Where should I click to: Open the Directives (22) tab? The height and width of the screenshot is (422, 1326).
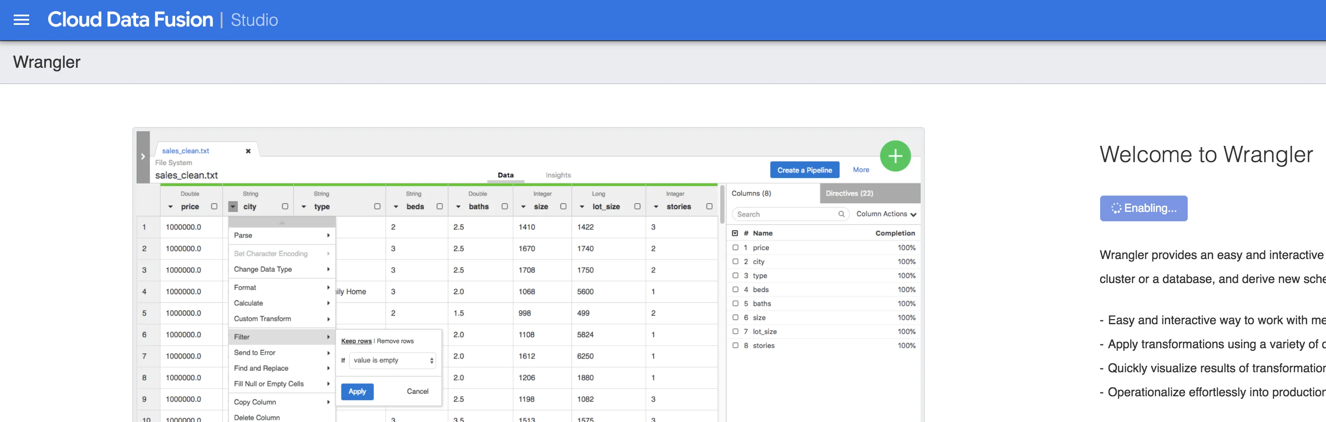click(x=870, y=194)
